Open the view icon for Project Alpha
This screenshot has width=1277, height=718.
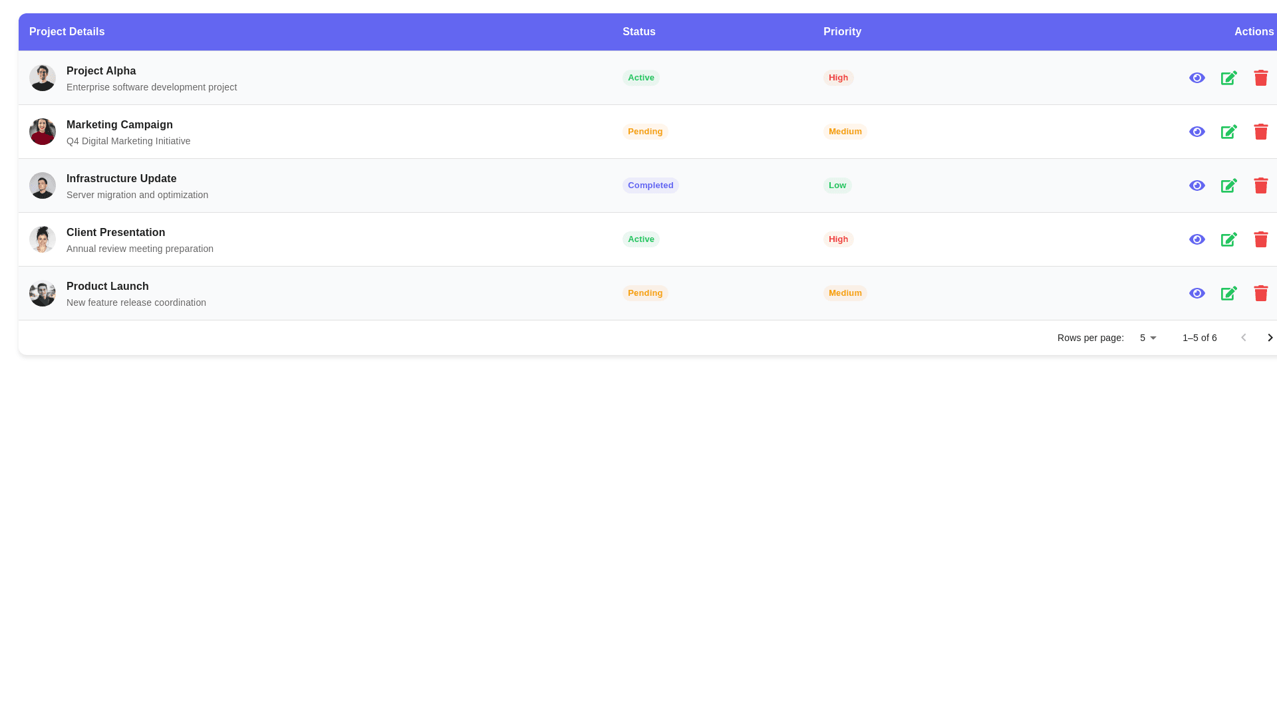[1197, 78]
